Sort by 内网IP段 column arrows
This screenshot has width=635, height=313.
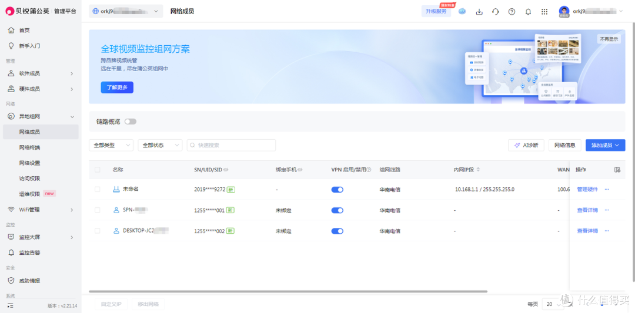pos(478,170)
